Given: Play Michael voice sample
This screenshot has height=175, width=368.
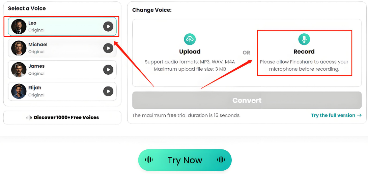Looking at the screenshot, I should tap(108, 48).
